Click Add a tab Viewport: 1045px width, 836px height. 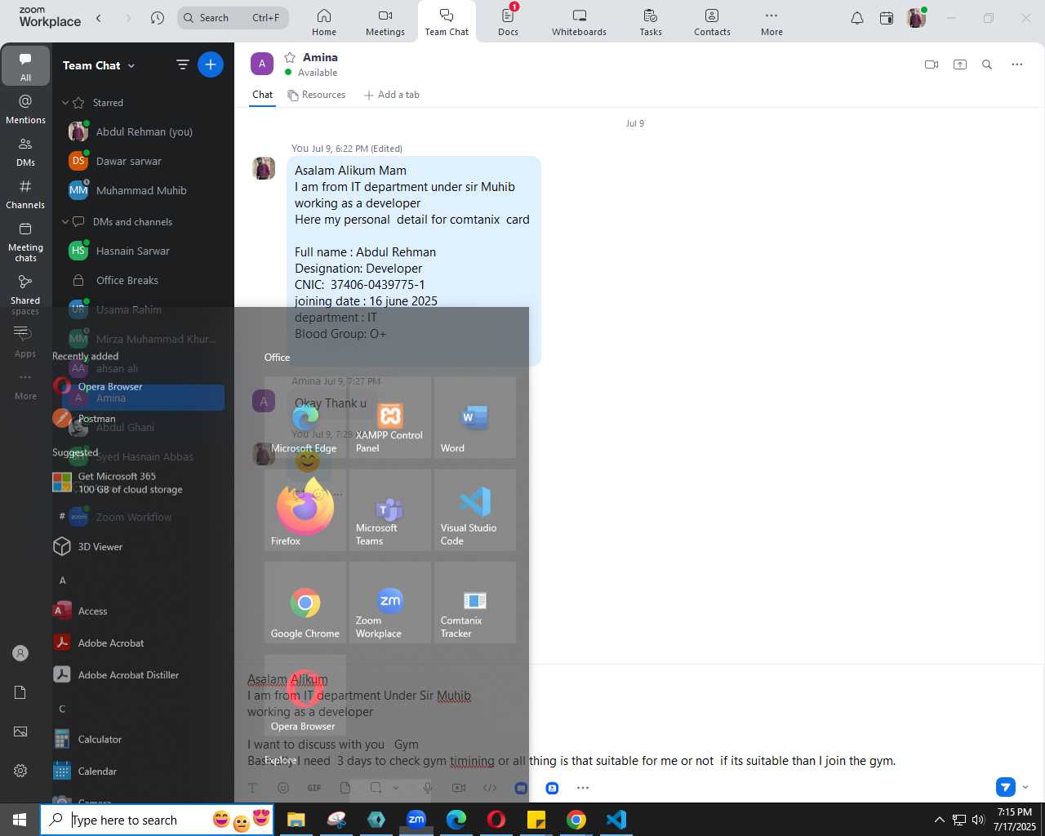click(x=392, y=95)
